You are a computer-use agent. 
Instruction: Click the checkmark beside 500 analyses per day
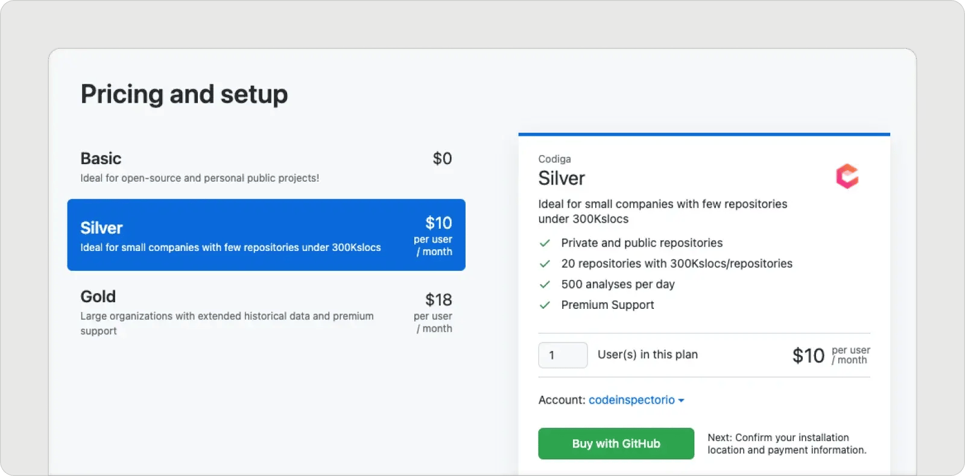[x=545, y=284]
